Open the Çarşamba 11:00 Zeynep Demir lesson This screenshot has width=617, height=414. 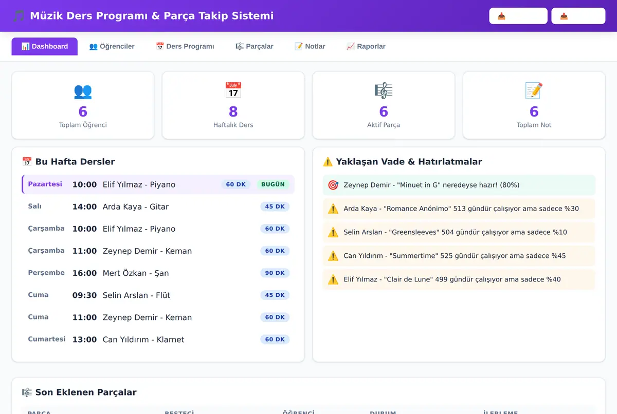point(158,251)
